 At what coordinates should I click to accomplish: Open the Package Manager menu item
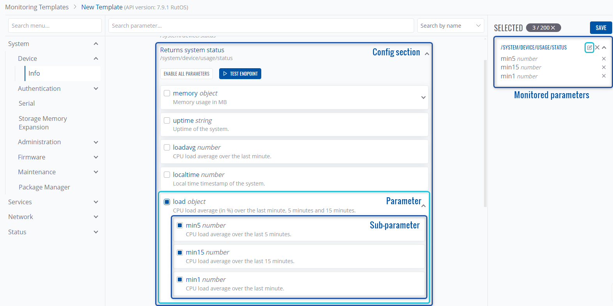pos(44,187)
